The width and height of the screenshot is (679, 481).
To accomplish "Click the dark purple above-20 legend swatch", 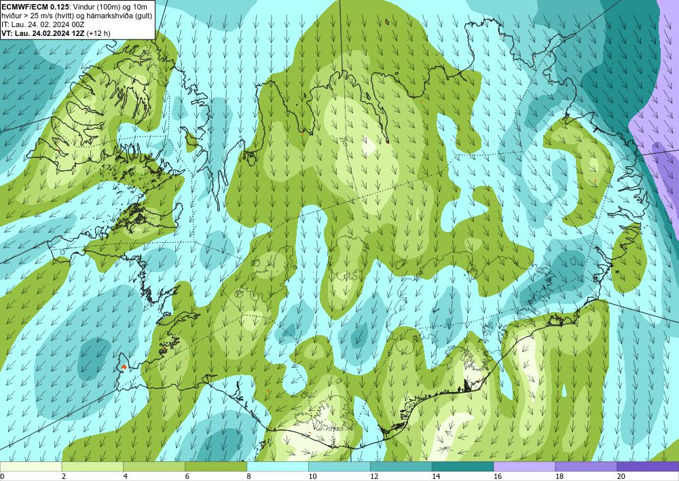I will 648,467.
